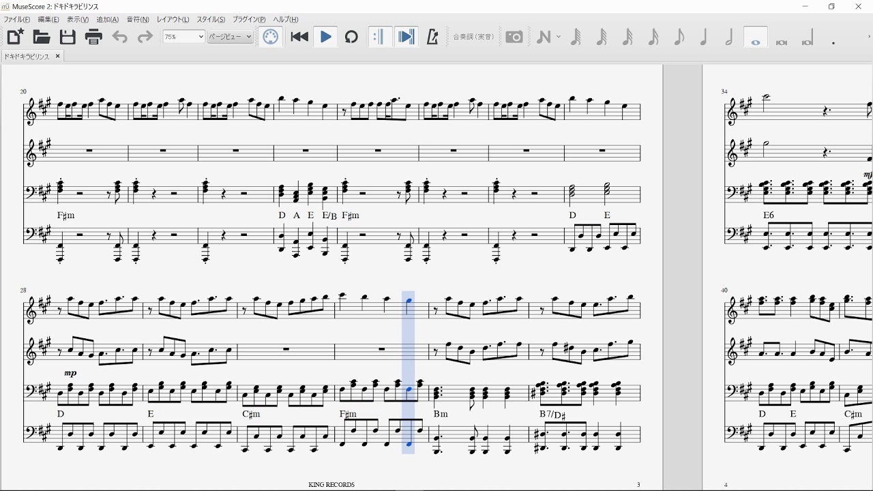Enable the metronome icon
The height and width of the screenshot is (491, 873).
[432, 37]
